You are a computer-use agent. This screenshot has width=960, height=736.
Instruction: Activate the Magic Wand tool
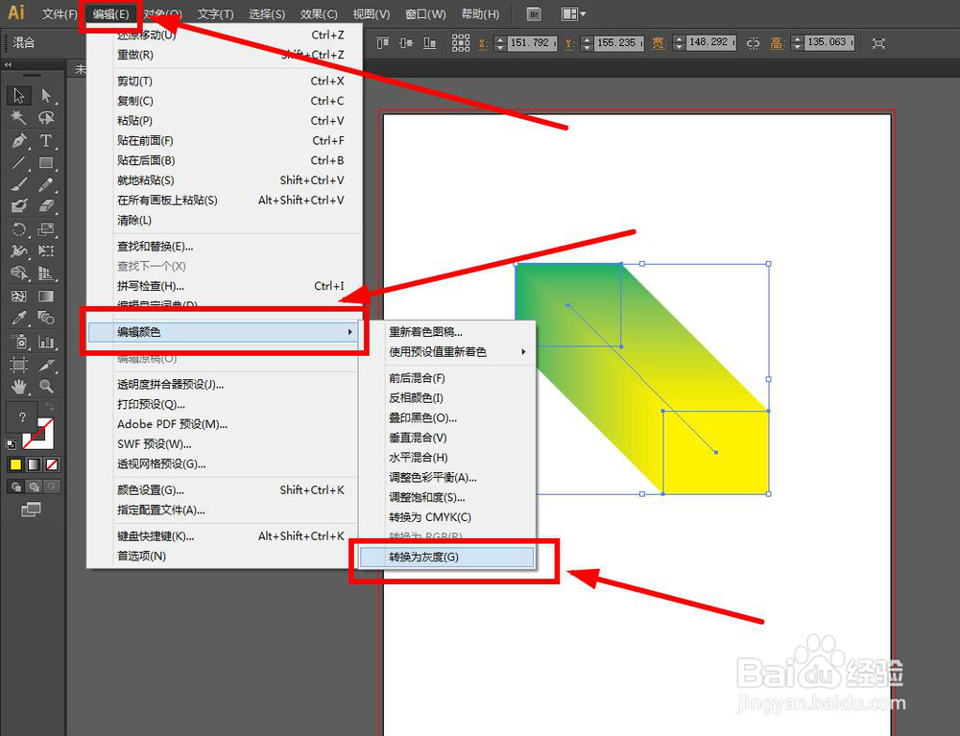(17, 117)
